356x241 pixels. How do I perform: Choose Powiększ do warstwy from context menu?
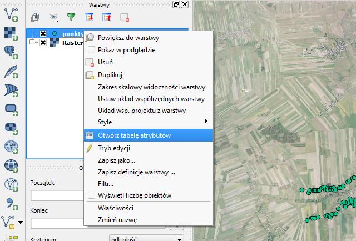[149, 38]
